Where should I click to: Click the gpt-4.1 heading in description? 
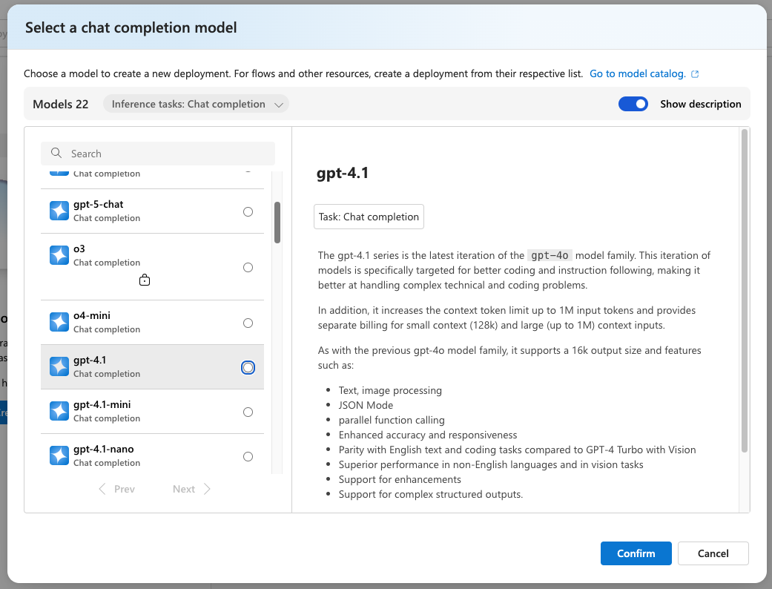pyautogui.click(x=343, y=174)
